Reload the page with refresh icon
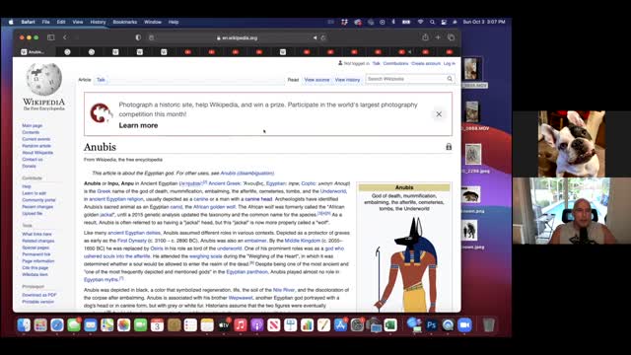The height and width of the screenshot is (355, 631). [323, 37]
